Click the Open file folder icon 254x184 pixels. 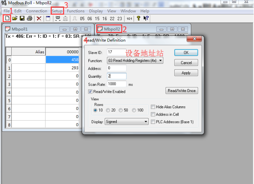[15, 18]
